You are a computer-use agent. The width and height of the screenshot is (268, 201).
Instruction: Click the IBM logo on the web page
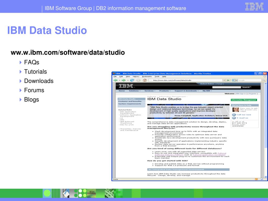coord(126,86)
